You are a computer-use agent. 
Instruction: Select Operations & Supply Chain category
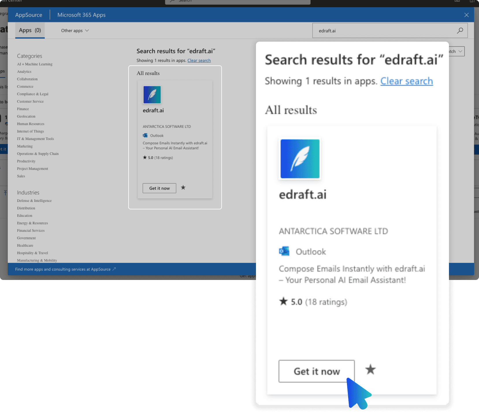pyautogui.click(x=38, y=154)
